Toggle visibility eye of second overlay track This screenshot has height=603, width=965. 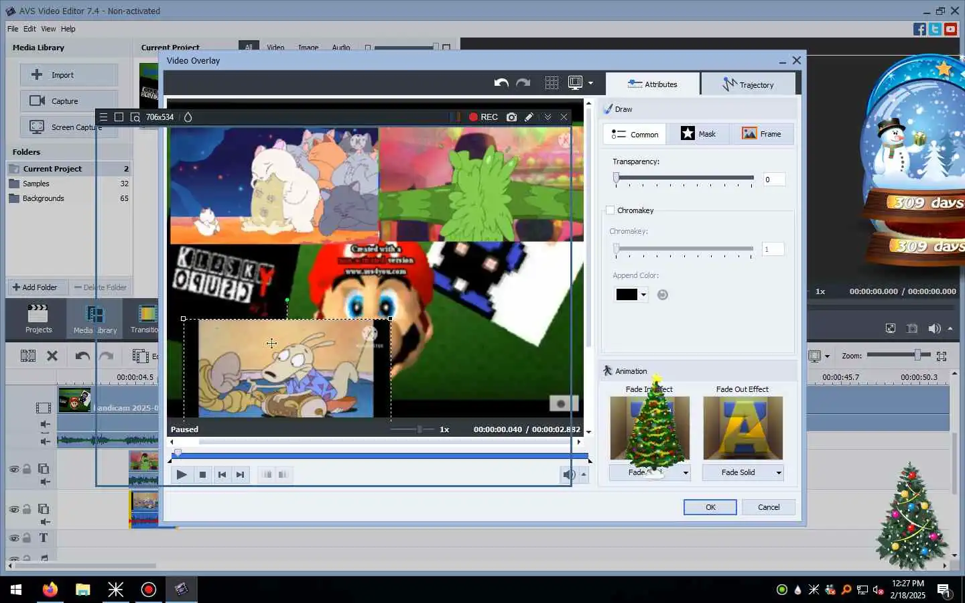[13, 509]
